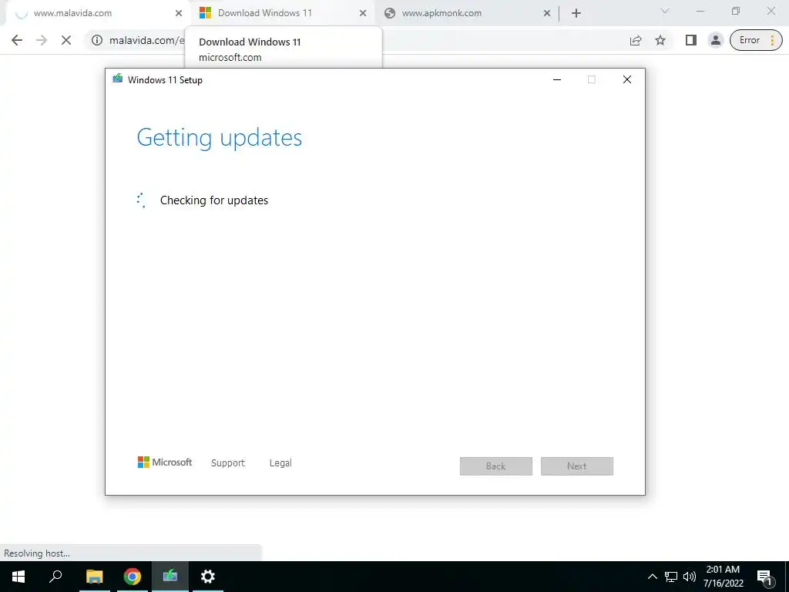The height and width of the screenshot is (592, 789).
Task: Click the forward navigation arrow
Action: click(42, 40)
